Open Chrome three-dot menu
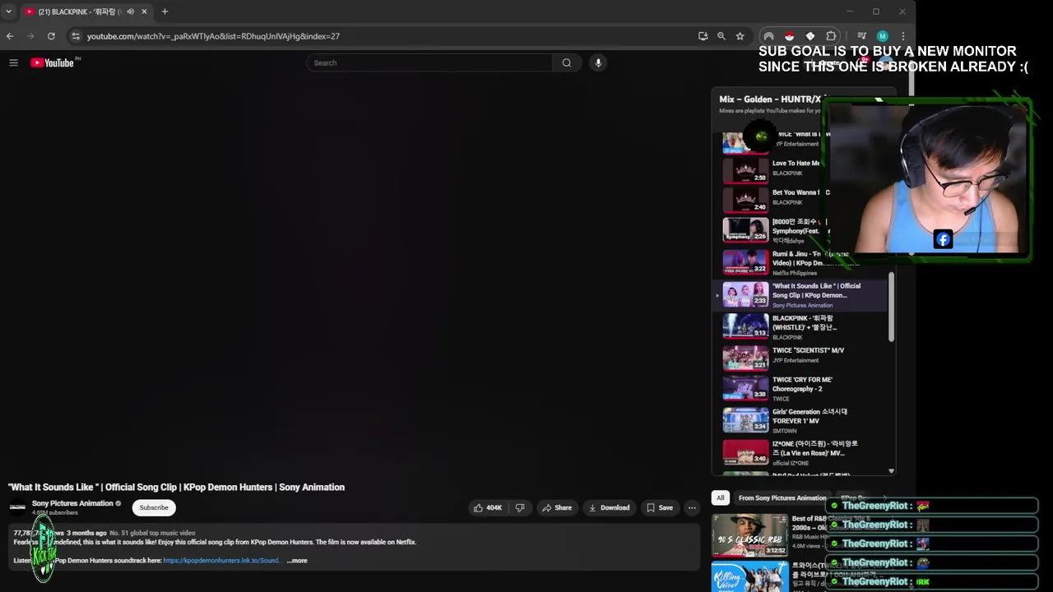1053x592 pixels. click(902, 36)
